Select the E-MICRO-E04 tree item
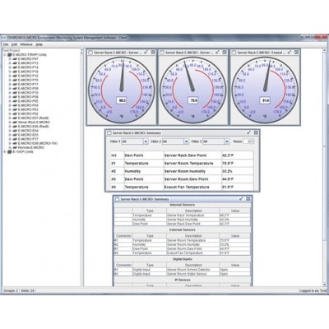 pos(28,131)
